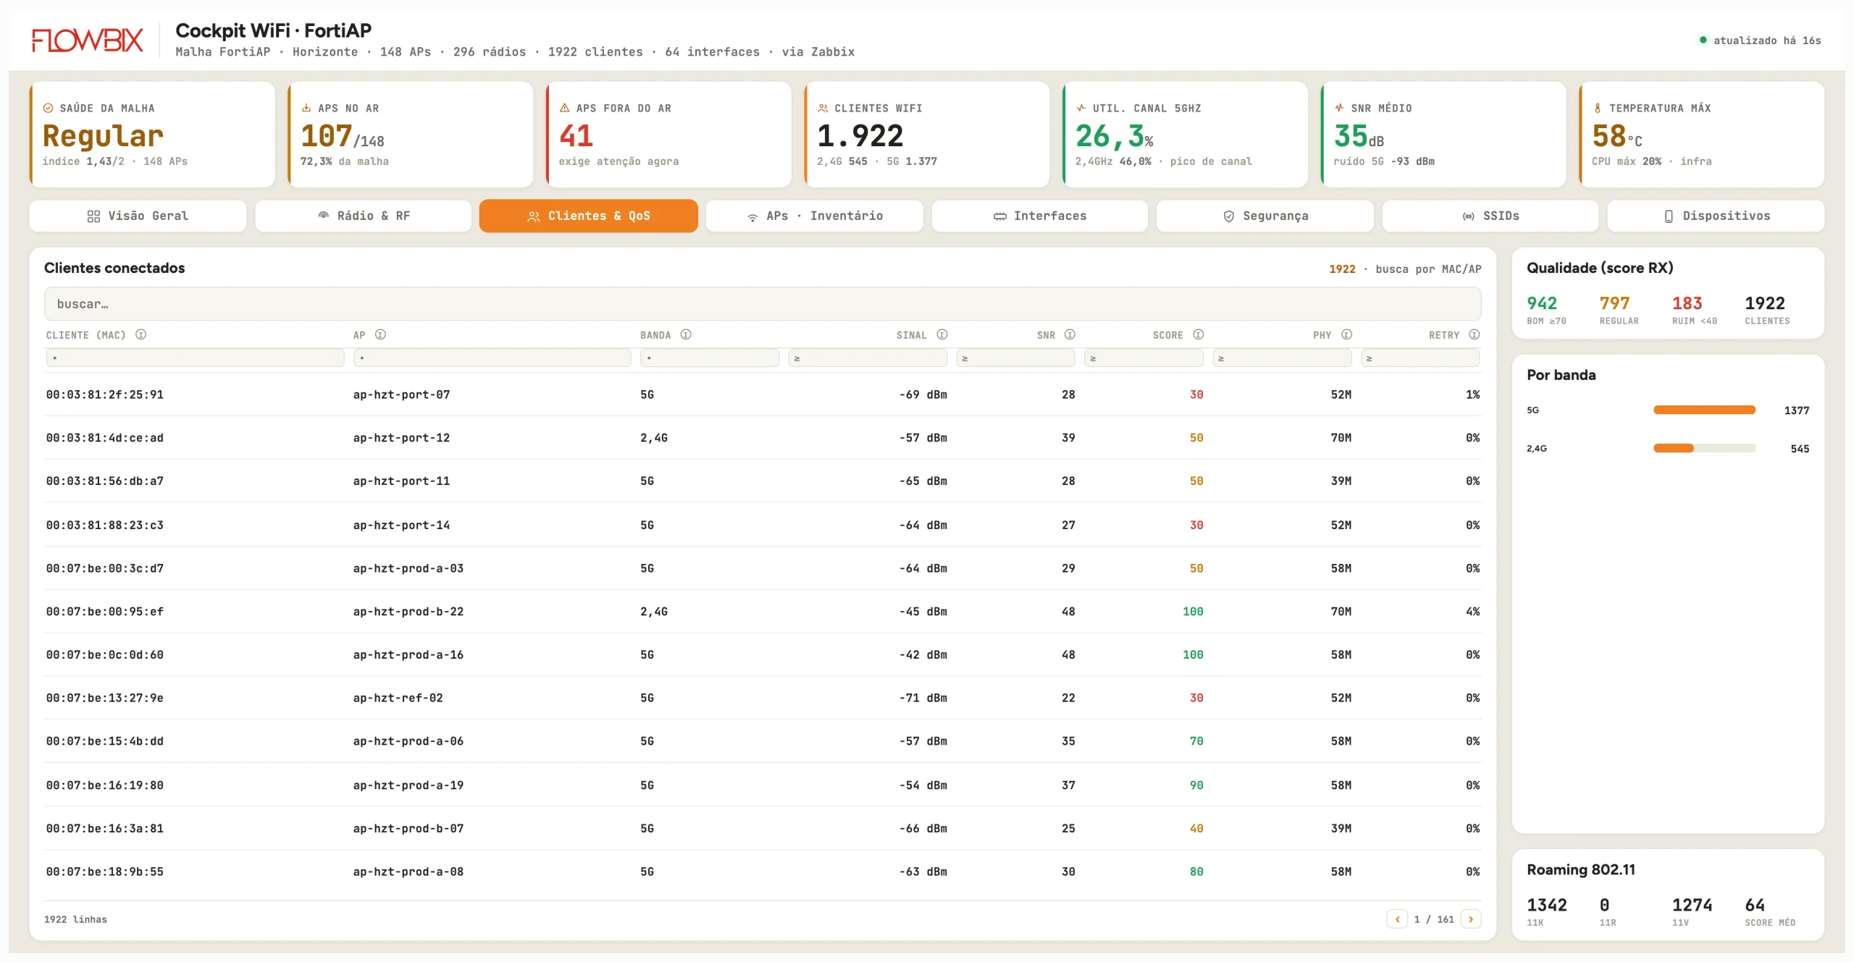Click AP name ap-hzt-prod-b-22

point(408,612)
